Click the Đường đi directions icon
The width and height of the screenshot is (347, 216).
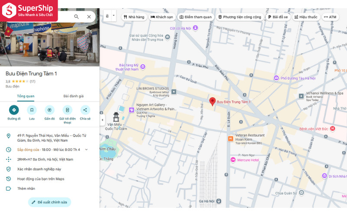coord(14,110)
